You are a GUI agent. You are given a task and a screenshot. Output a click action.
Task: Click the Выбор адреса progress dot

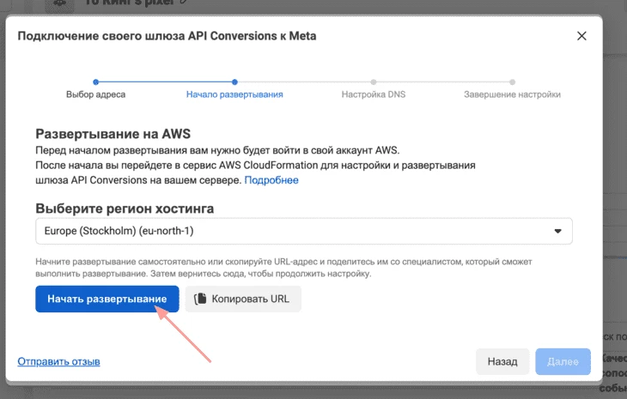tap(95, 82)
